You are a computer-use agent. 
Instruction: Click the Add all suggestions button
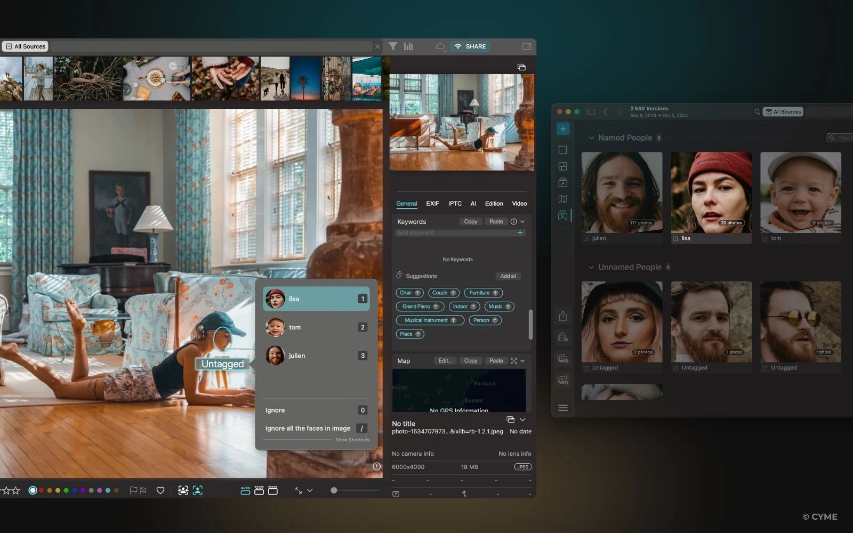point(508,276)
